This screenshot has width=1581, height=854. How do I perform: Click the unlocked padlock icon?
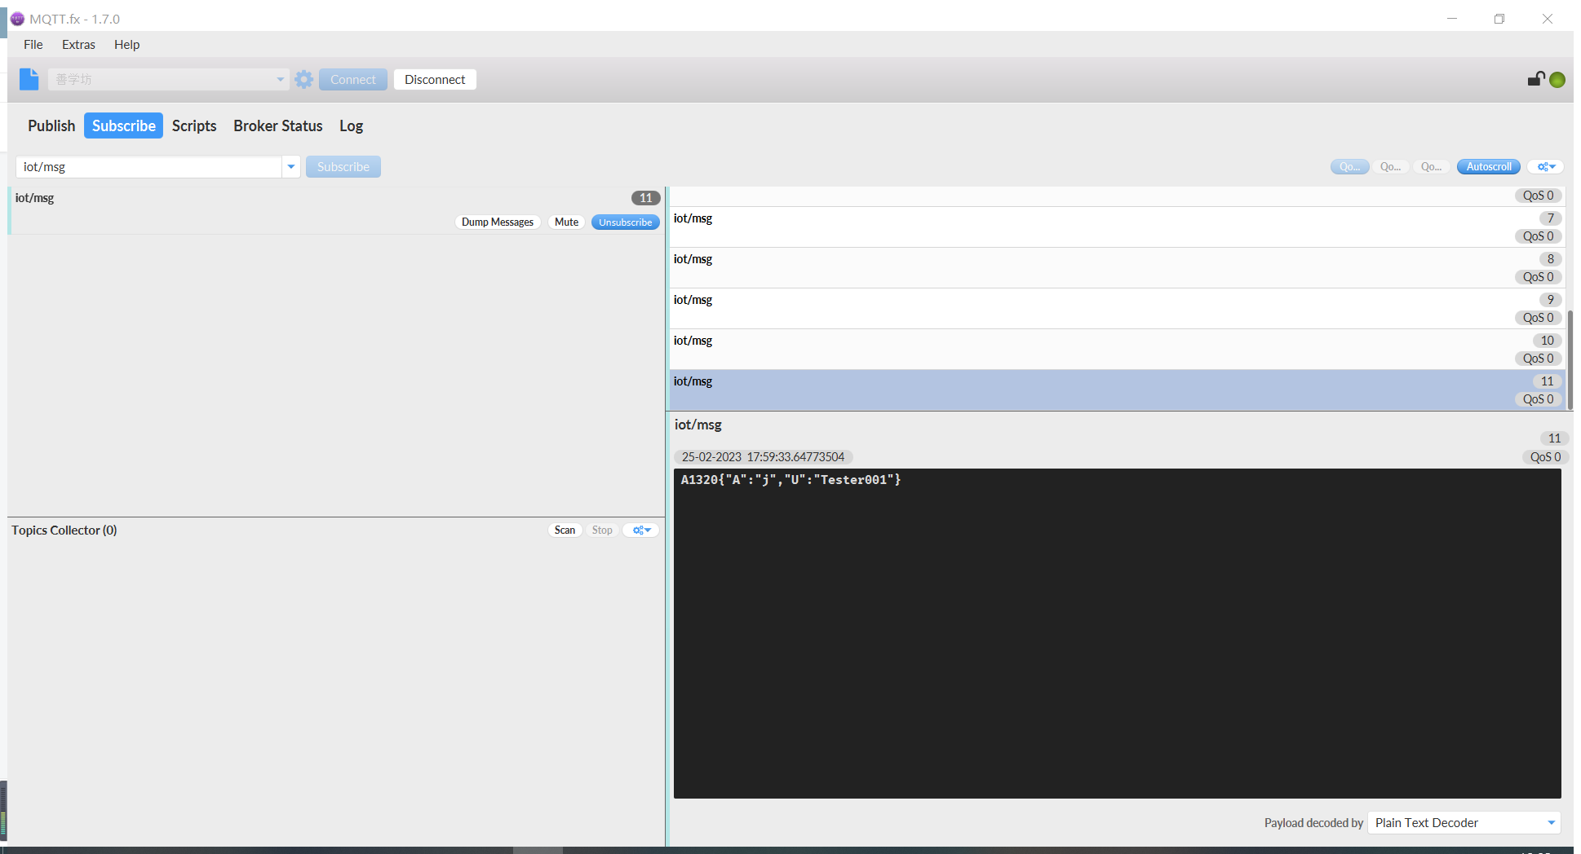pos(1536,78)
